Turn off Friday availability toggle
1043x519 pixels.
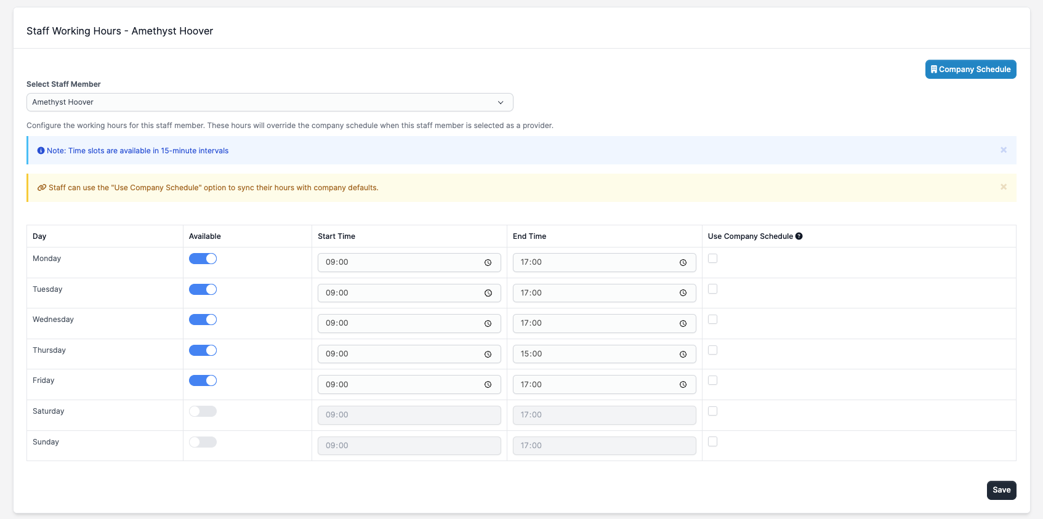point(203,380)
